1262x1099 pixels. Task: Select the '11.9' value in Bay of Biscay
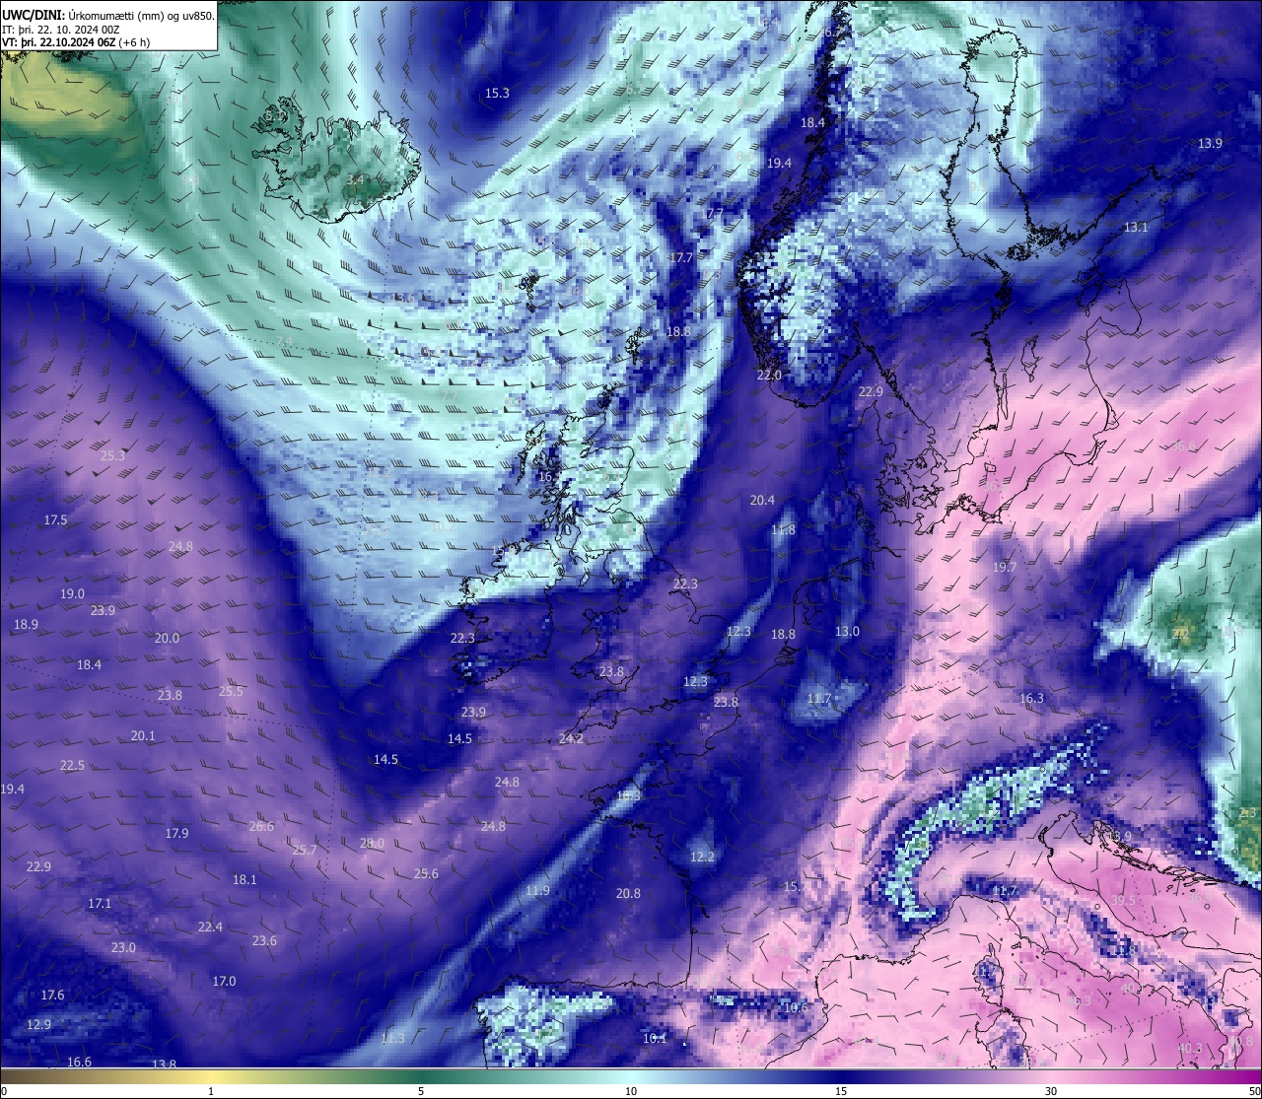pyautogui.click(x=537, y=891)
